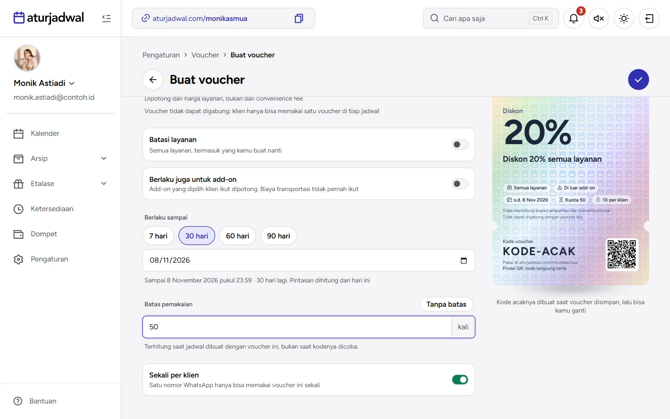Open the Monik Astiadi account dropdown
The image size is (670, 419).
(x=44, y=83)
